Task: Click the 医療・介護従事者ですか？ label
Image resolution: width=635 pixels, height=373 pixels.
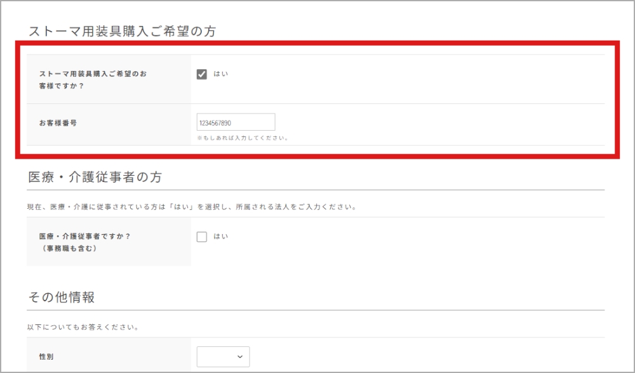Action: [84, 242]
